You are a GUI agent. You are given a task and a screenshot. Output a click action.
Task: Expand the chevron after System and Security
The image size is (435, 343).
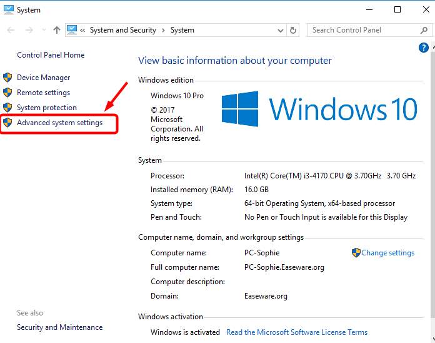[163, 30]
